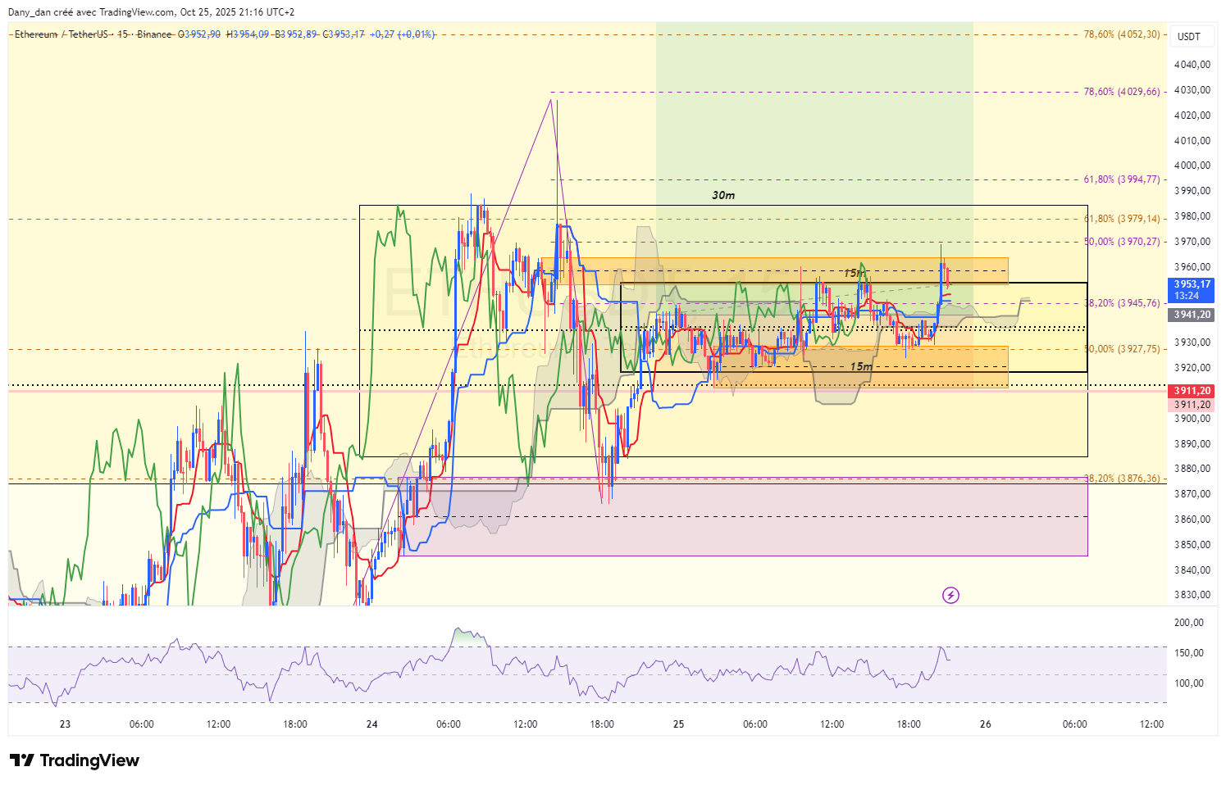Click the gray 3941,20 price tag
This screenshot has height=785, width=1226.
click(x=1192, y=315)
